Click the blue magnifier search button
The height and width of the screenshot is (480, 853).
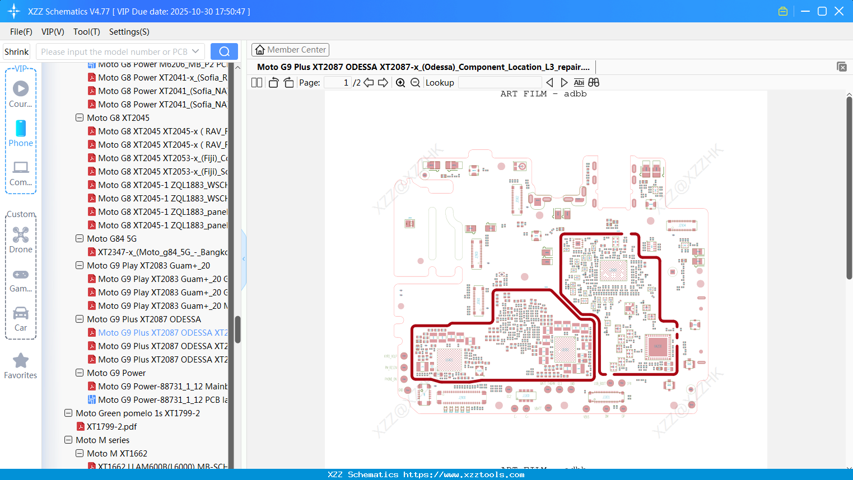coord(224,51)
